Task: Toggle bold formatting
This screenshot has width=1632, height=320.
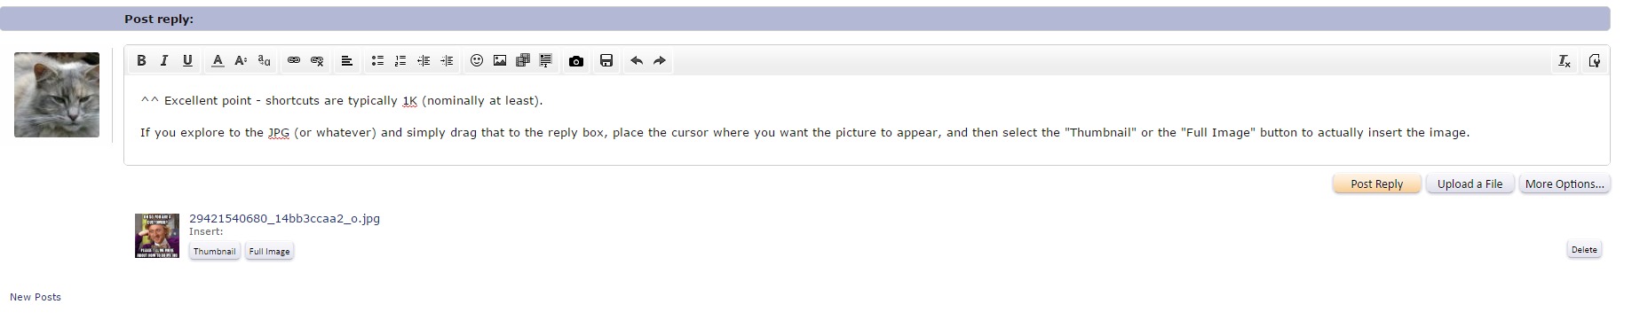Action: (141, 60)
